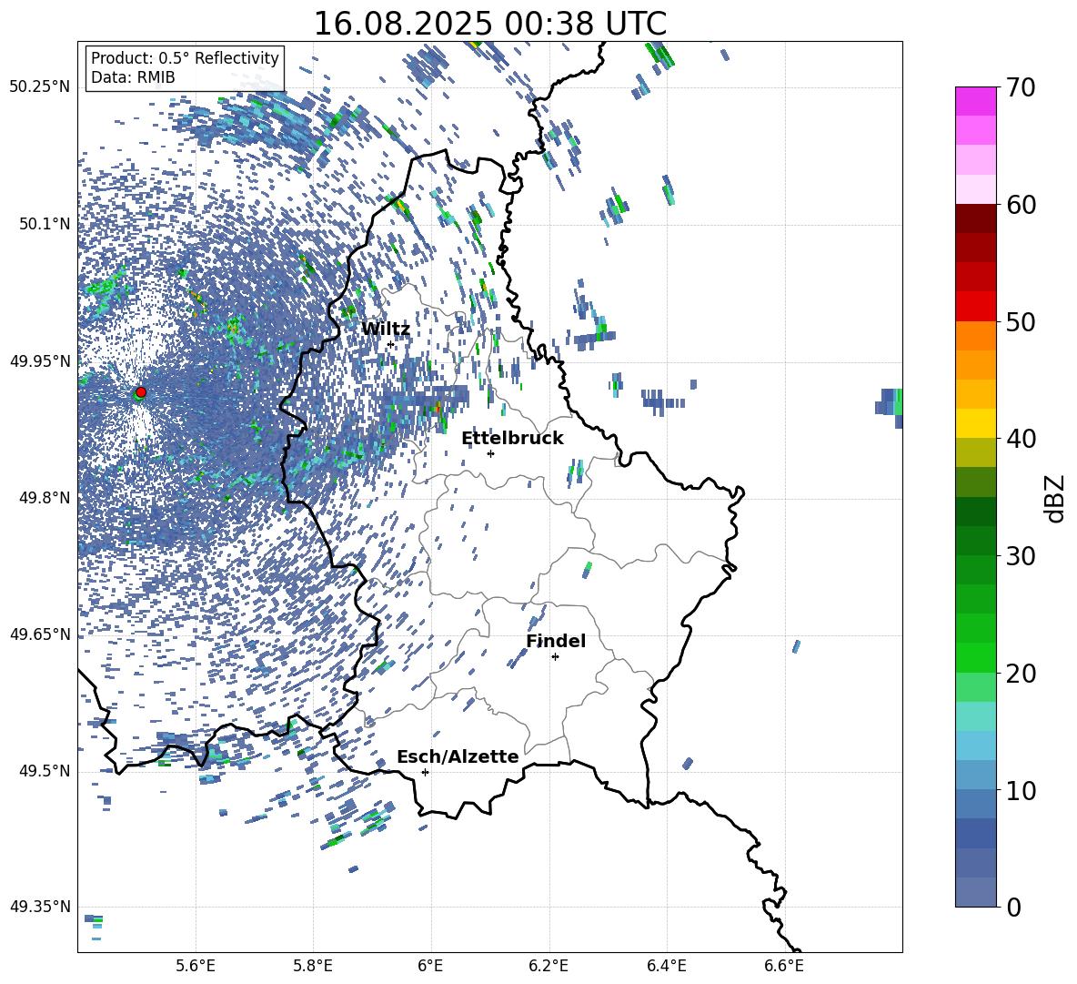Click the 60 value on colorbar

click(1021, 205)
